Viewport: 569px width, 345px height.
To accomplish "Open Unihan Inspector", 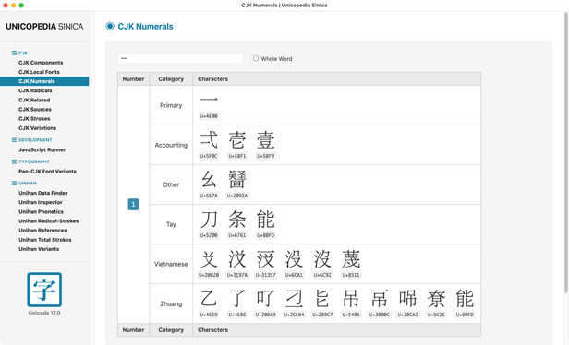I will [41, 202].
